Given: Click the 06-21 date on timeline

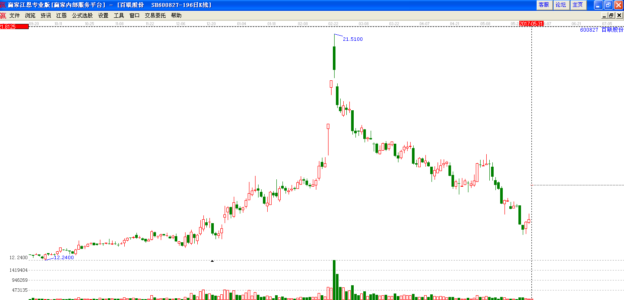Looking at the screenshot, I should (577, 23).
